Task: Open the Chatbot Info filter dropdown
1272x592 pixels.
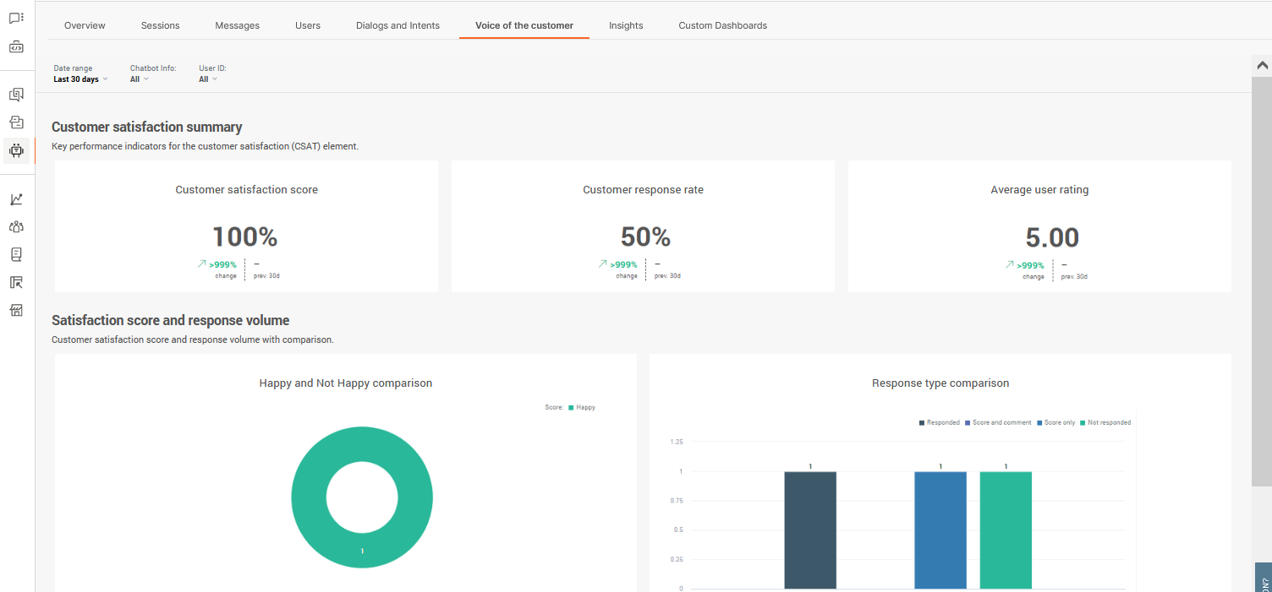Action: coord(140,79)
